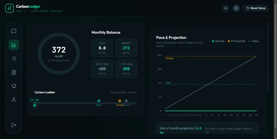The height and width of the screenshot is (139, 277).
Task: Open the document report sidebar icon
Action: [x=14, y=72]
